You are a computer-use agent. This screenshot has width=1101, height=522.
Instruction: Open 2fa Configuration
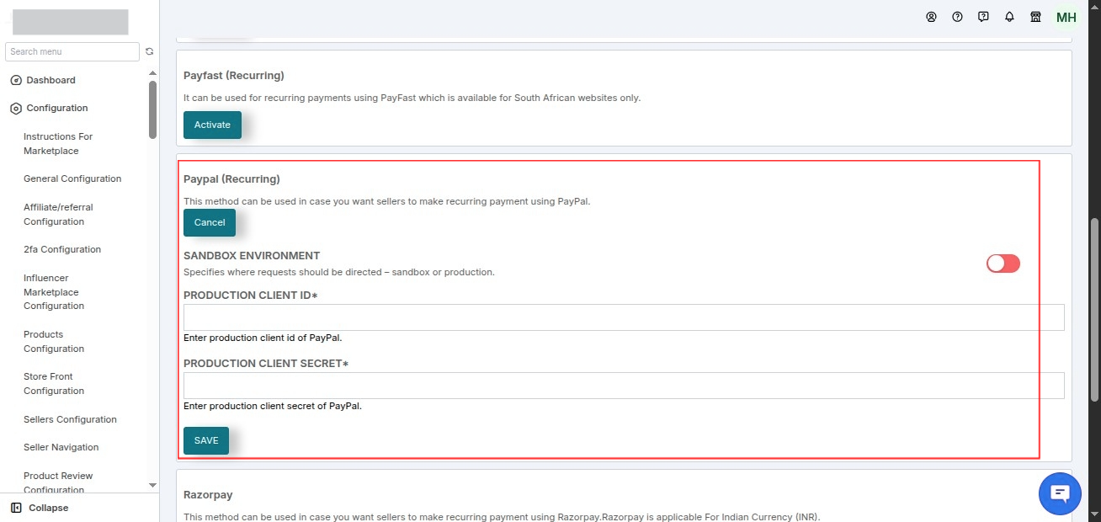coord(62,249)
